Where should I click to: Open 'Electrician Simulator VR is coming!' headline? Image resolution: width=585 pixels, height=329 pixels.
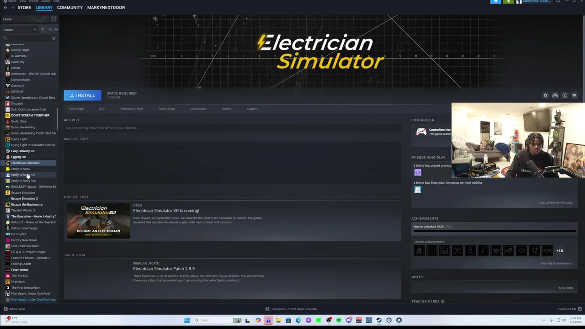166,211
